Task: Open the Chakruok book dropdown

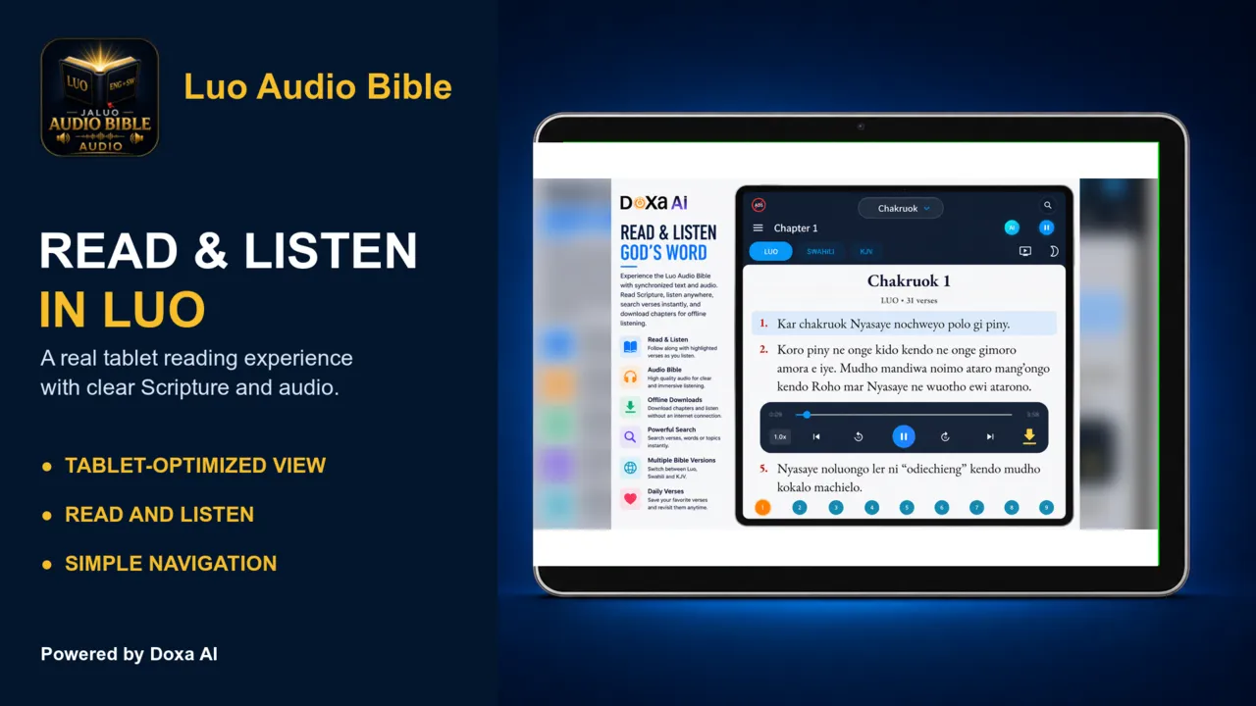Action: [x=901, y=208]
